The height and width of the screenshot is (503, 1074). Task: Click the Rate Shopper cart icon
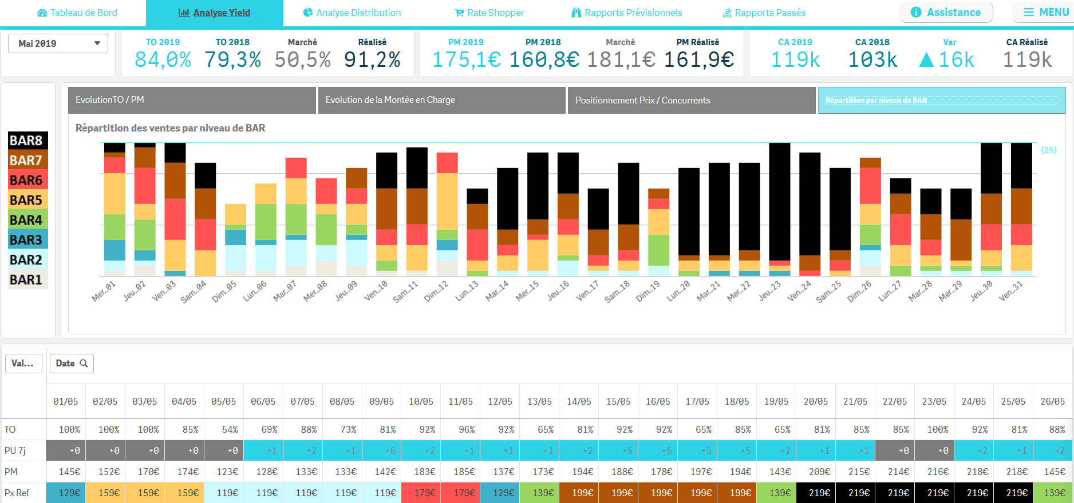tap(459, 13)
